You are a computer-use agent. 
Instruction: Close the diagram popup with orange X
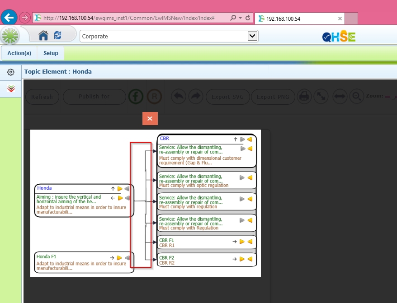pos(150,118)
